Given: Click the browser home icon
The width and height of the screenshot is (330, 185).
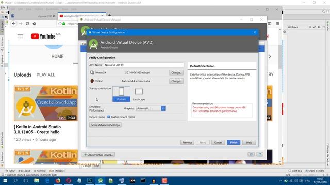Looking at the screenshot, I should pyautogui.click(x=35, y=24).
